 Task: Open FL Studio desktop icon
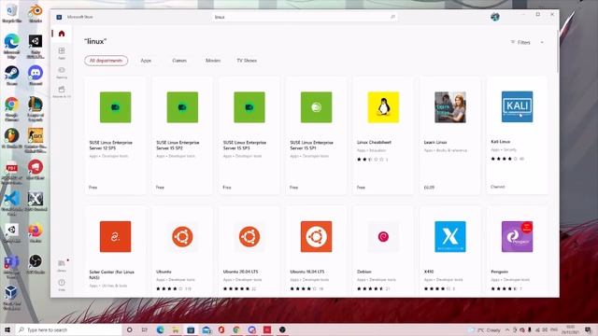[11, 138]
